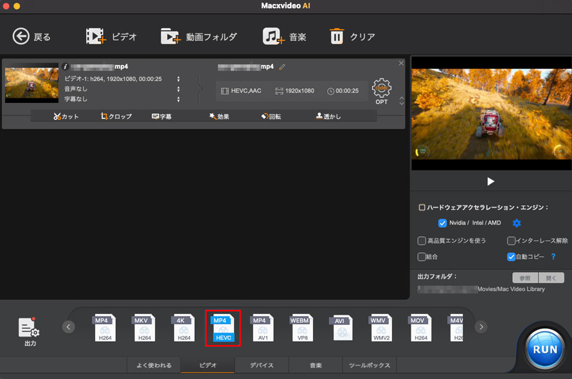Click the right arrow to scroll format list
Viewport: 572px width, 379px height.
tap(481, 326)
